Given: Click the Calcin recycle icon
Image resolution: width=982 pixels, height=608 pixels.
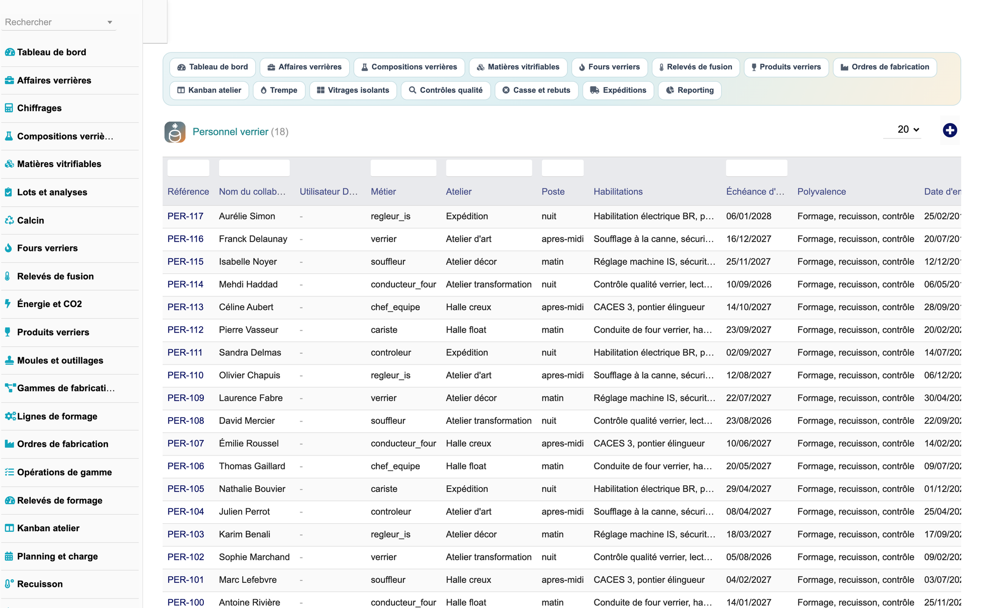Looking at the screenshot, I should click(x=9, y=220).
